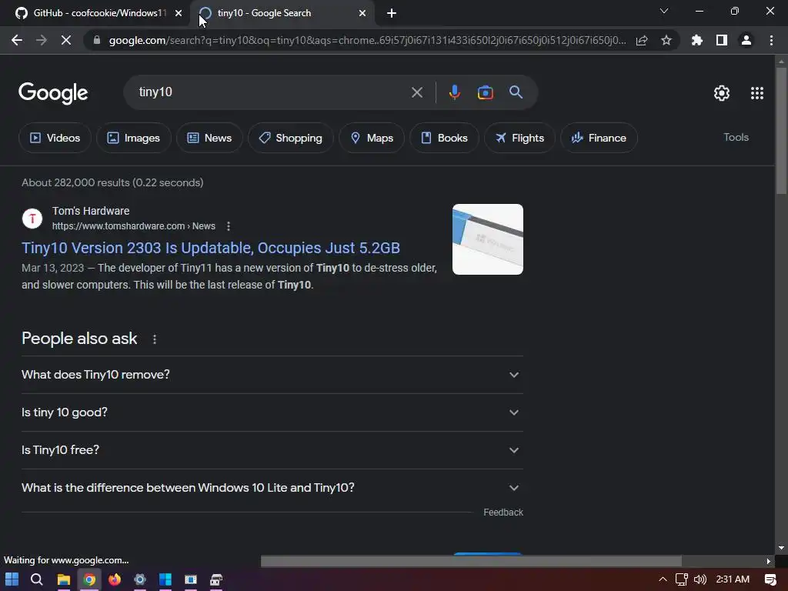Image resolution: width=788 pixels, height=591 pixels.
Task: Expand What does Tiny10 remove?
Action: pyautogui.click(x=272, y=375)
